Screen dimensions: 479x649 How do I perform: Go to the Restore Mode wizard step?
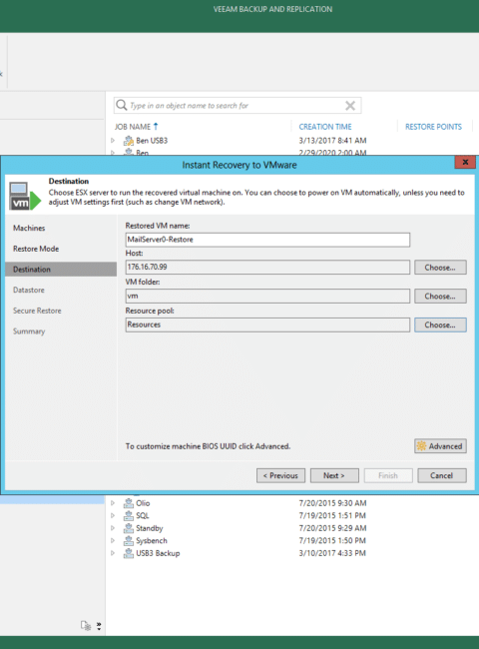click(x=36, y=249)
